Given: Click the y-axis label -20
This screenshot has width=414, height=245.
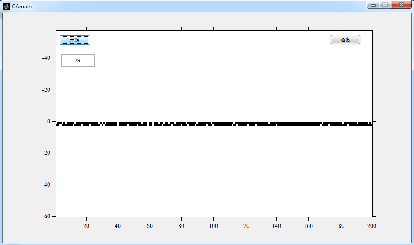Looking at the screenshot, I should (x=46, y=90).
